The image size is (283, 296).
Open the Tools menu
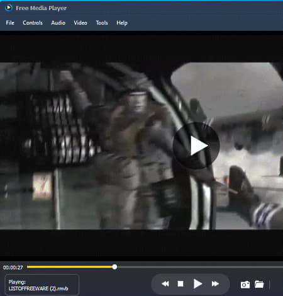(x=102, y=23)
